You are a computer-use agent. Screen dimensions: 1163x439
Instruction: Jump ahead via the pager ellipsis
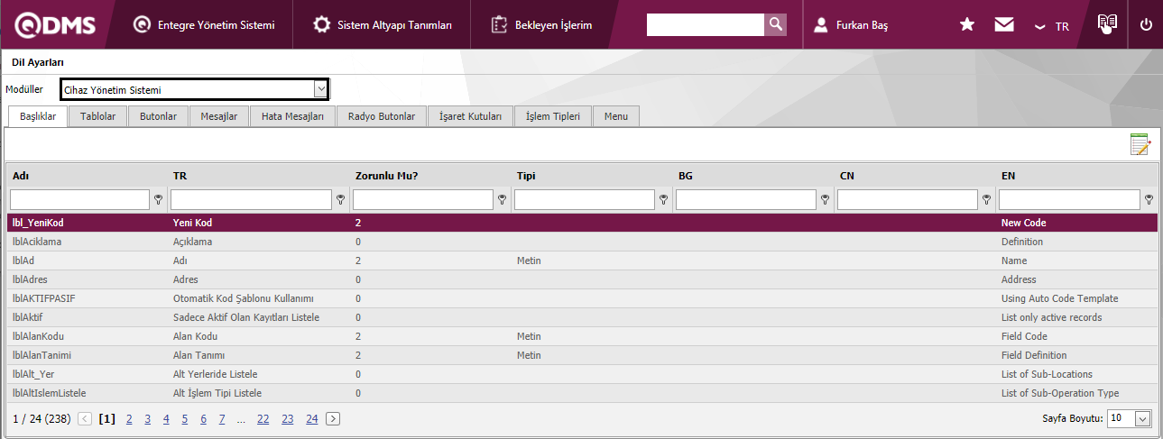click(241, 419)
